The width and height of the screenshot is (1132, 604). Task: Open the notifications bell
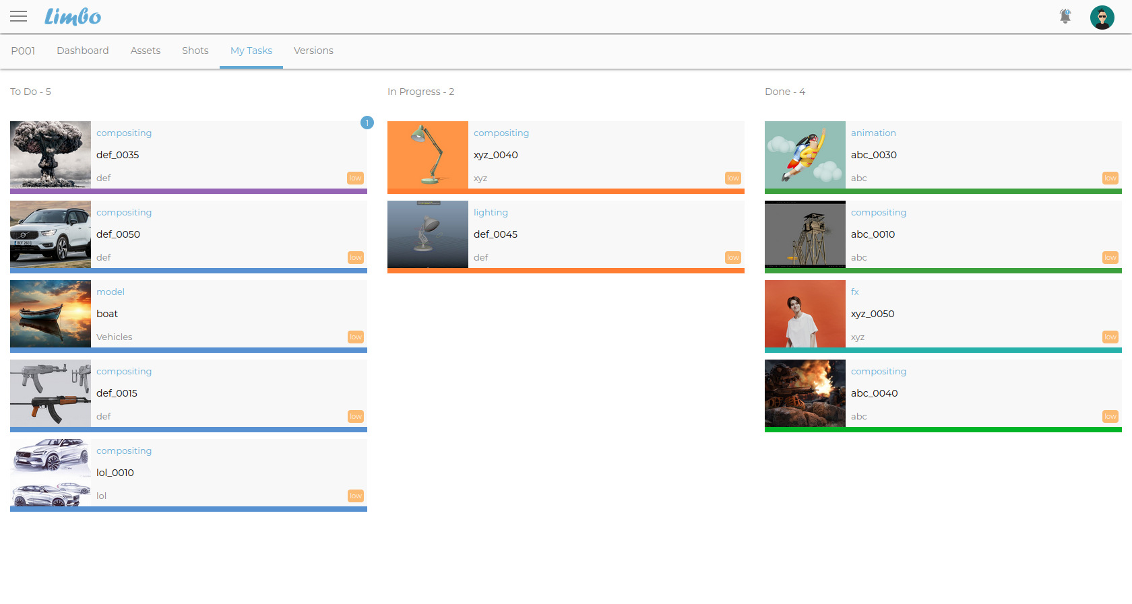coord(1065,16)
